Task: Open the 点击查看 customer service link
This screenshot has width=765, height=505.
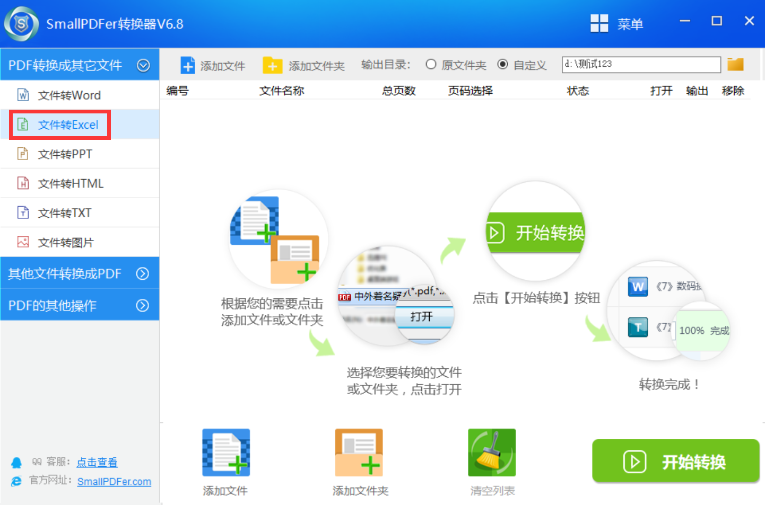Action: [x=97, y=462]
